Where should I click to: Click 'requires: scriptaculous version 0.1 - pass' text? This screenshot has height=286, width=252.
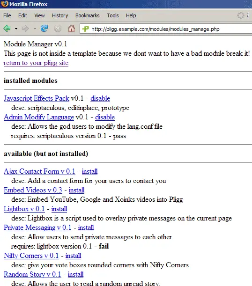[x=68, y=136]
